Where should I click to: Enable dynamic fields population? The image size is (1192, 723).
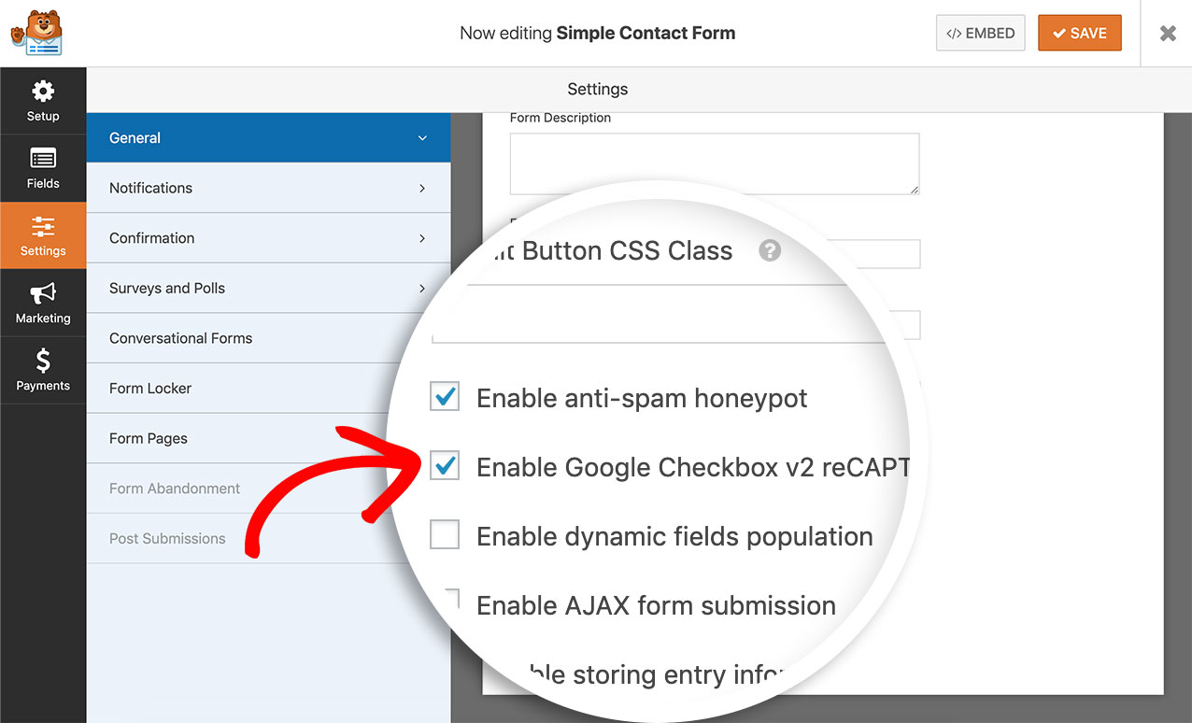tap(444, 534)
